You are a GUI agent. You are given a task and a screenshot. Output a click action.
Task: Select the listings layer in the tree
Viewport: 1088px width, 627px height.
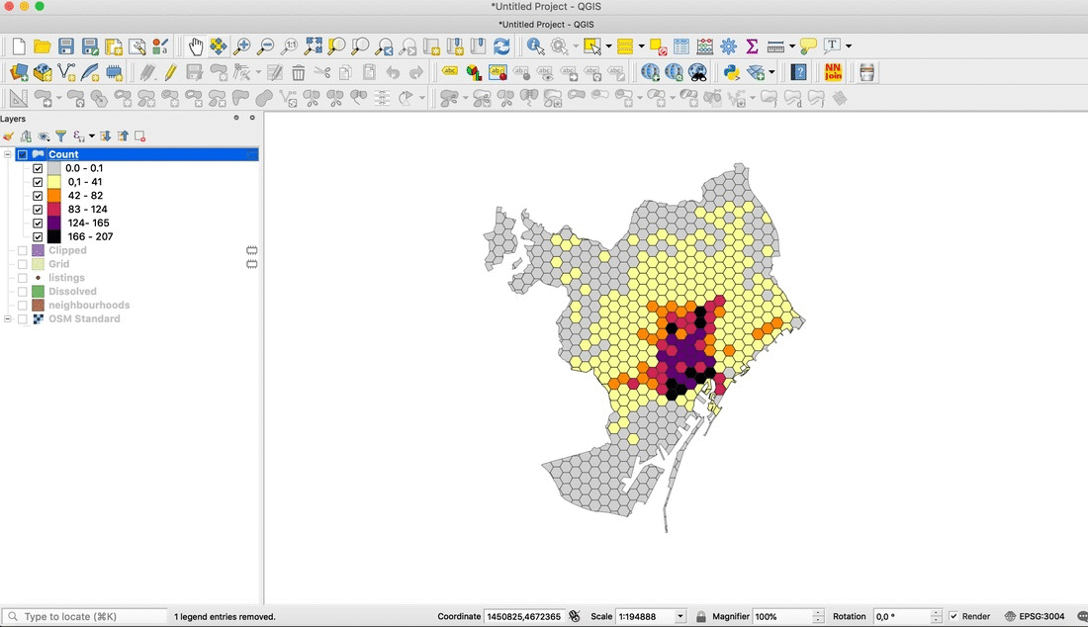coord(66,278)
